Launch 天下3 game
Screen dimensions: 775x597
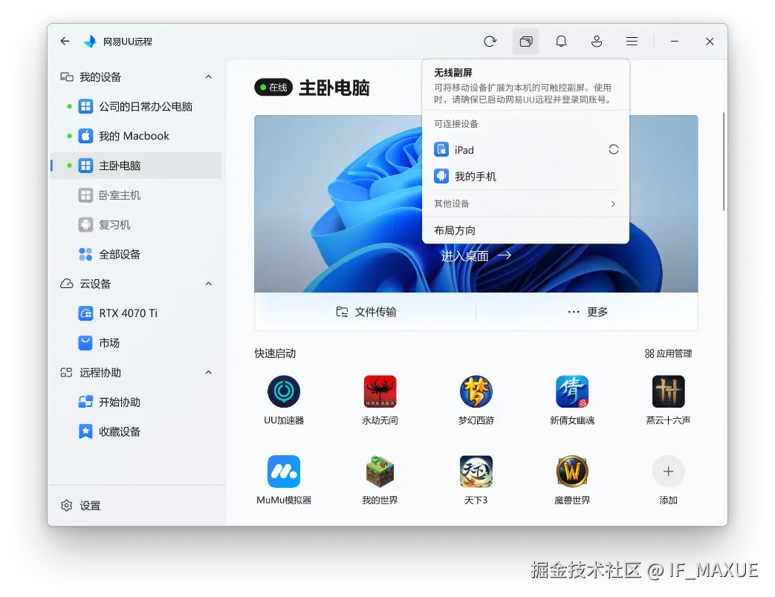[476, 480]
